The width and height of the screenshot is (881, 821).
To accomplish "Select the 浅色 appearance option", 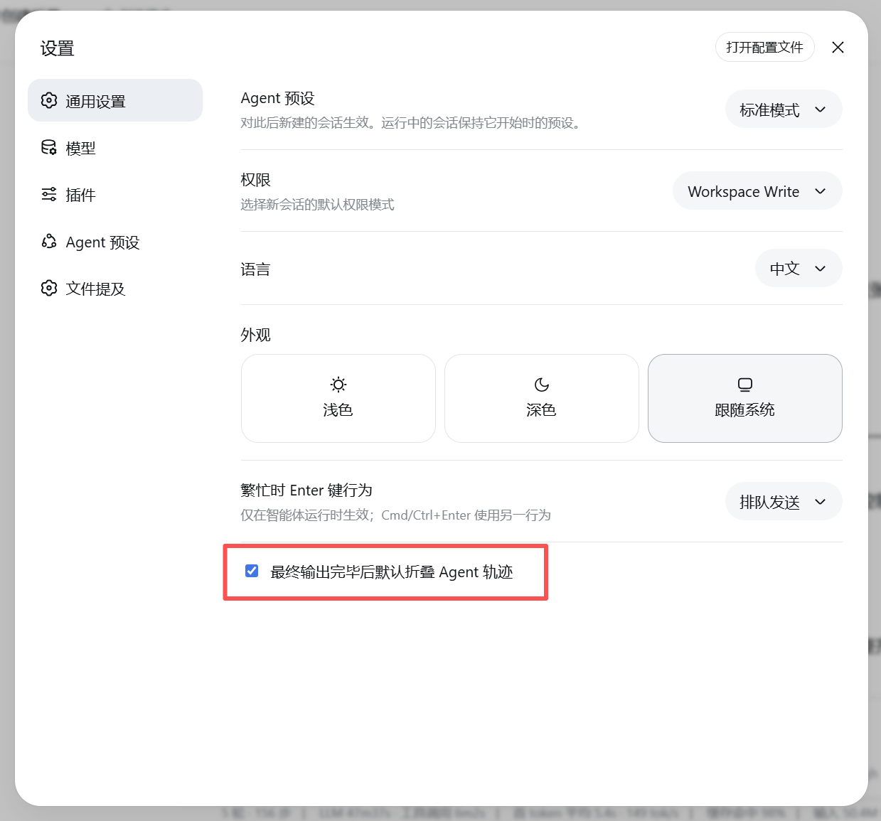I will (x=338, y=398).
